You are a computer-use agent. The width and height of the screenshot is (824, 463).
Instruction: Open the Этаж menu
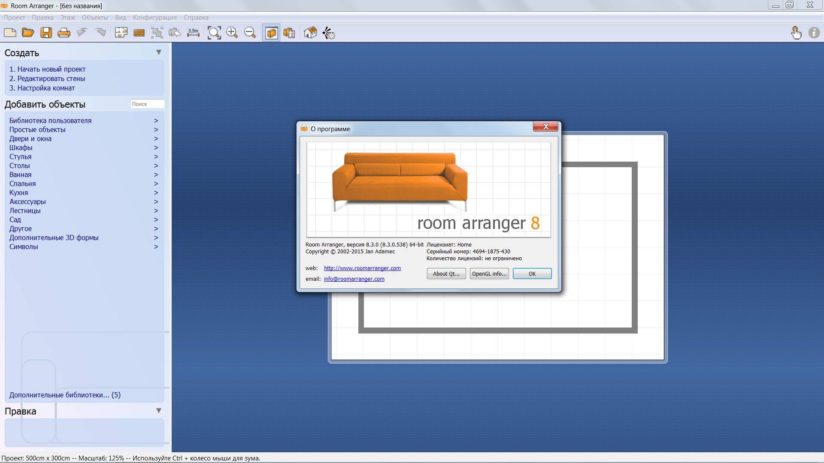tap(67, 18)
